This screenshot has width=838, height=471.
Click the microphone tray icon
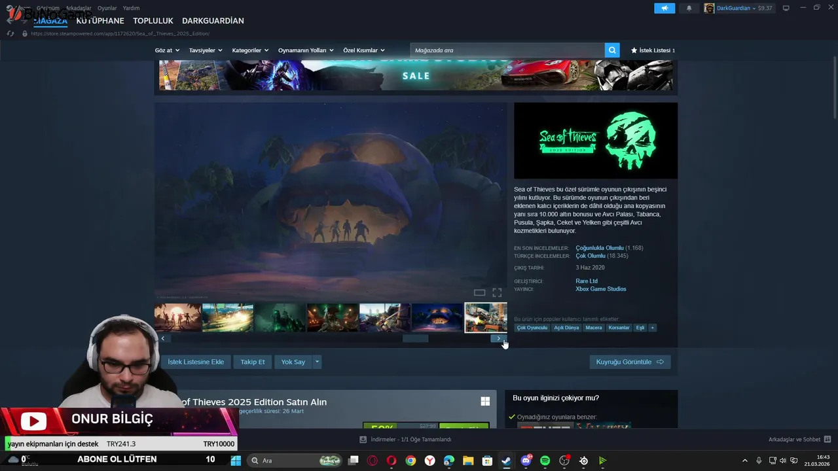pyautogui.click(x=759, y=461)
